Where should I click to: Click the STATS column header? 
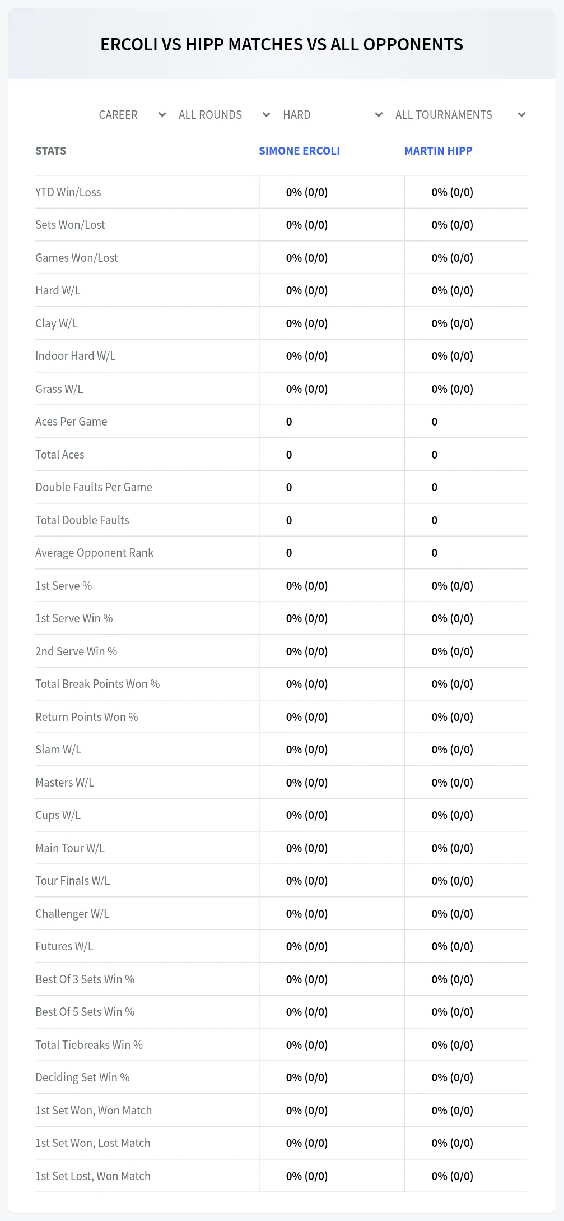coord(50,151)
